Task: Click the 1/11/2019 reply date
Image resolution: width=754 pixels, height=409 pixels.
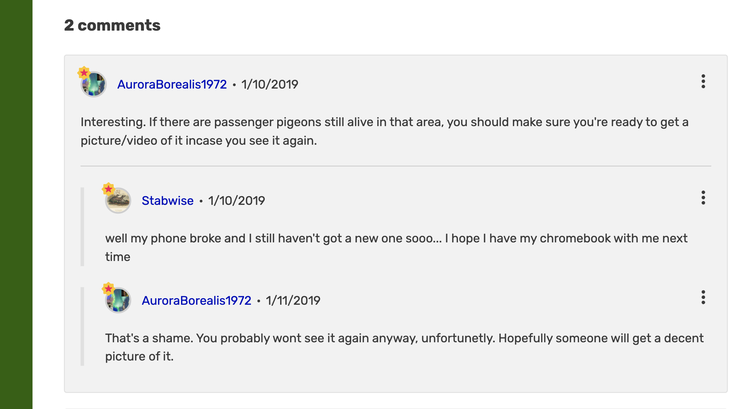Action: (x=293, y=301)
